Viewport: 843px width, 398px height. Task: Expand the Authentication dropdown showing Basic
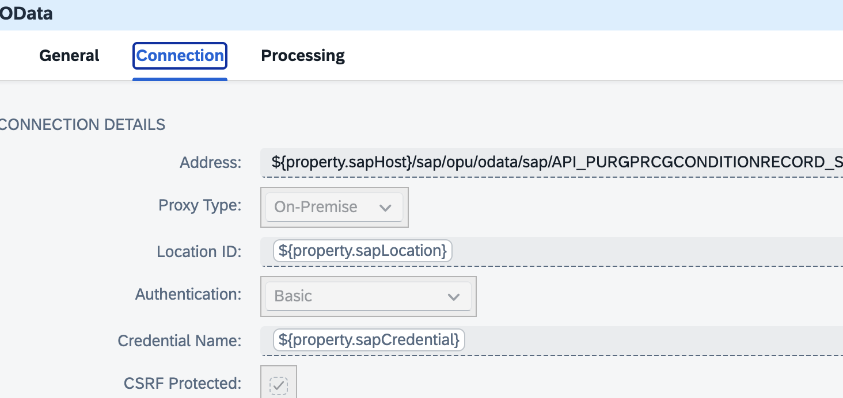point(368,296)
